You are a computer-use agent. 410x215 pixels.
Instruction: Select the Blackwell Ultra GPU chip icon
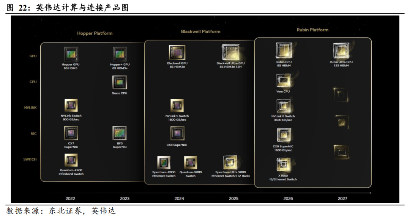pyautogui.click(x=231, y=52)
